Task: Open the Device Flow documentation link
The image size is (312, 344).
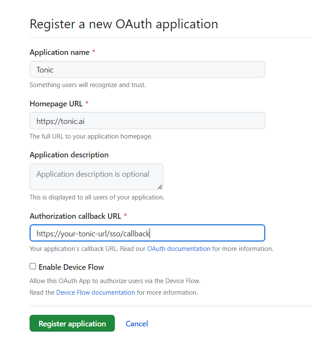Action: [x=96, y=293]
